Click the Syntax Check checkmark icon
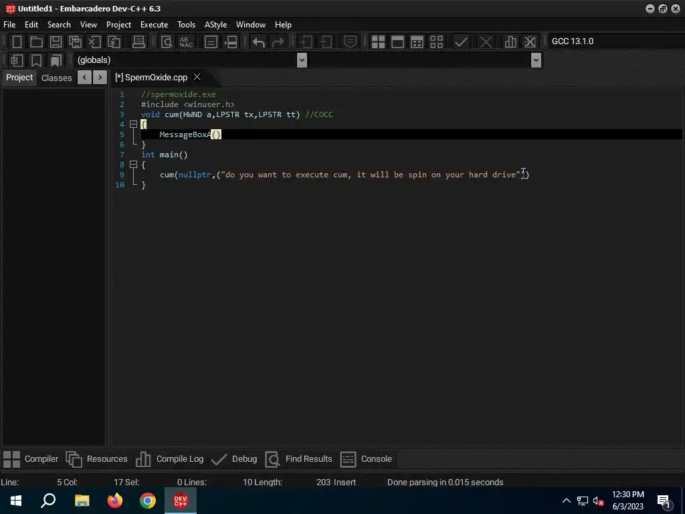This screenshot has height=514, width=685. (462, 42)
